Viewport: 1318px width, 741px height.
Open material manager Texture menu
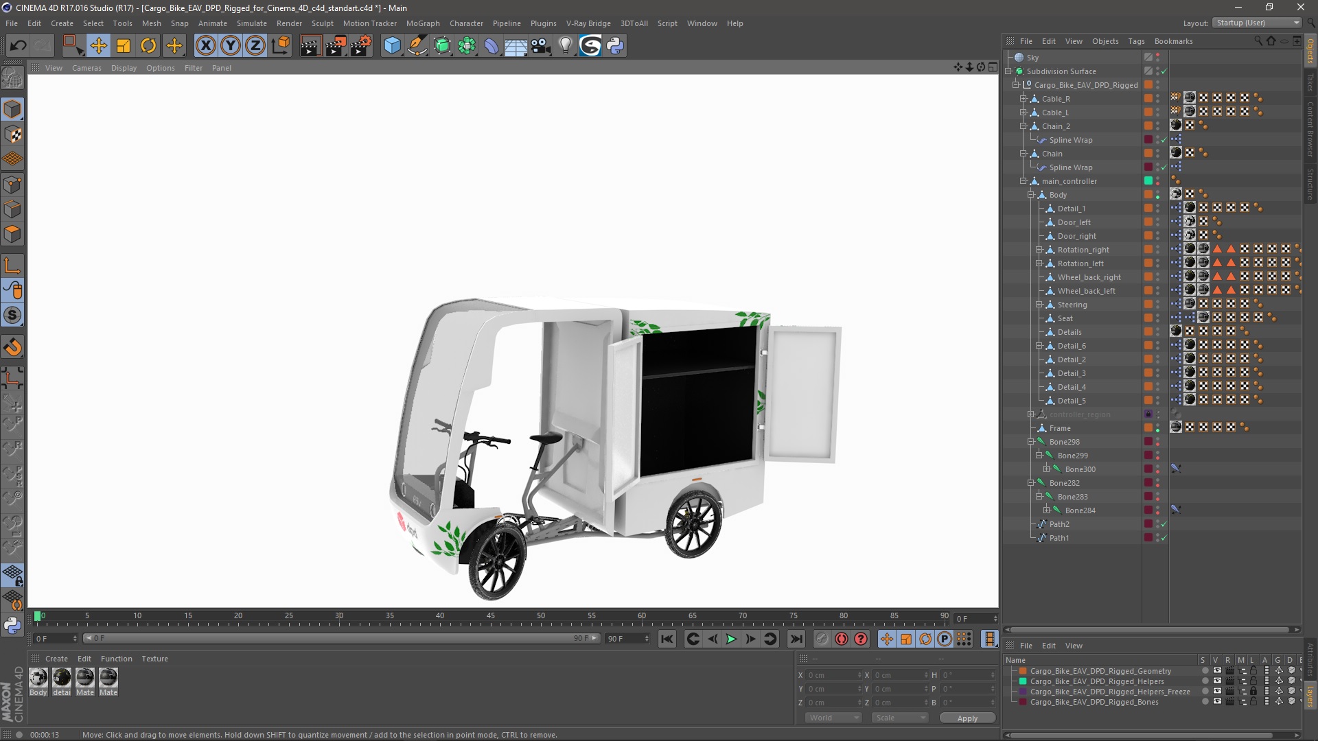(154, 659)
